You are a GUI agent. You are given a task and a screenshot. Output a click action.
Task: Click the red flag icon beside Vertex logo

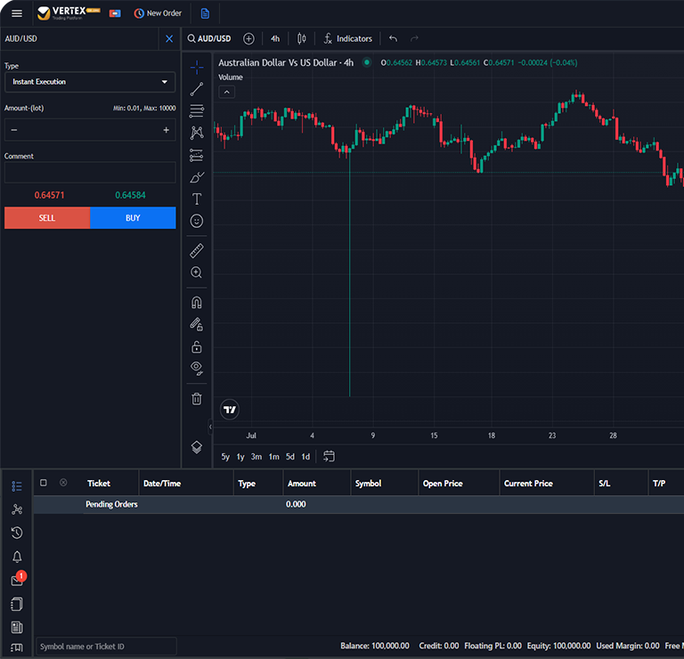click(115, 13)
